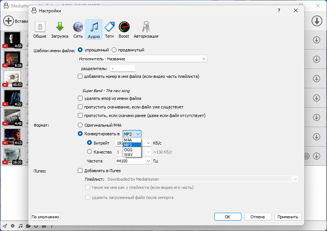Select the продвинутый template option
This screenshot has height=231, width=327.
[114, 50]
